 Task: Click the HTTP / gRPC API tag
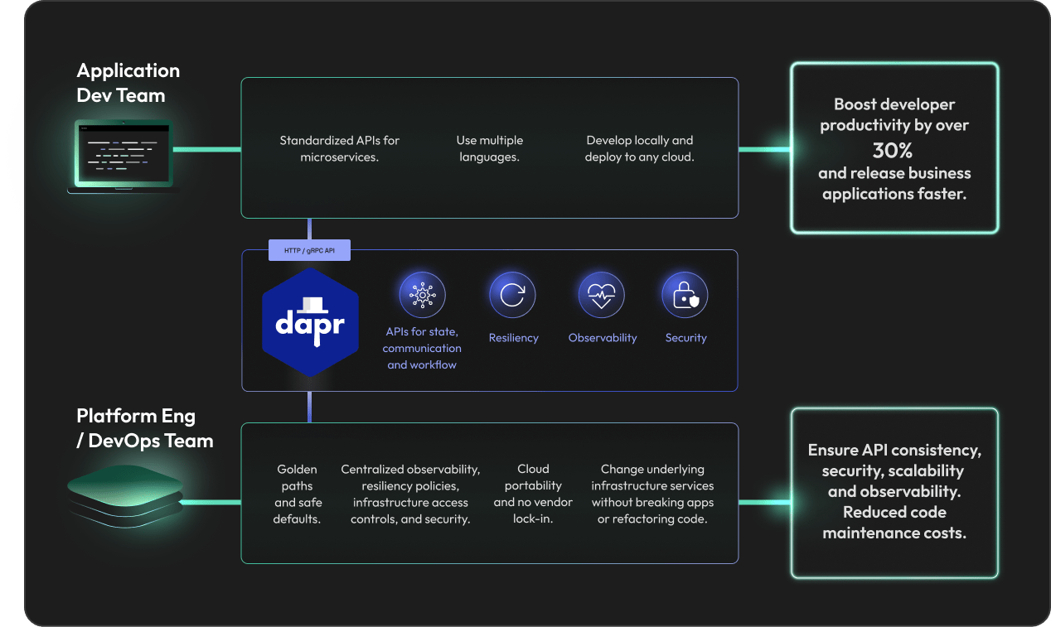tap(309, 250)
